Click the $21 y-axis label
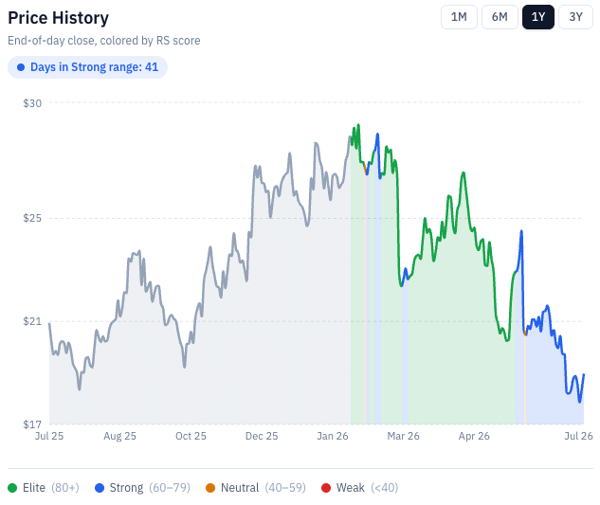The width and height of the screenshot is (600, 505). [32, 321]
